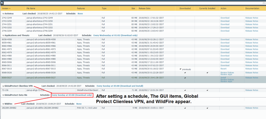Collapse the Applications and Threats section

pyautogui.click(x=3, y=35)
